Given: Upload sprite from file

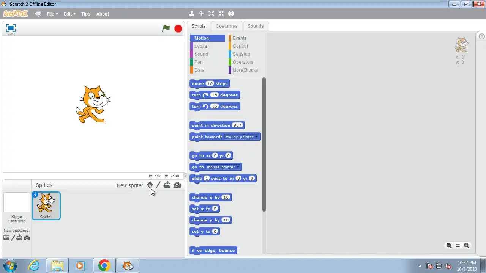Looking at the screenshot, I should [167, 185].
